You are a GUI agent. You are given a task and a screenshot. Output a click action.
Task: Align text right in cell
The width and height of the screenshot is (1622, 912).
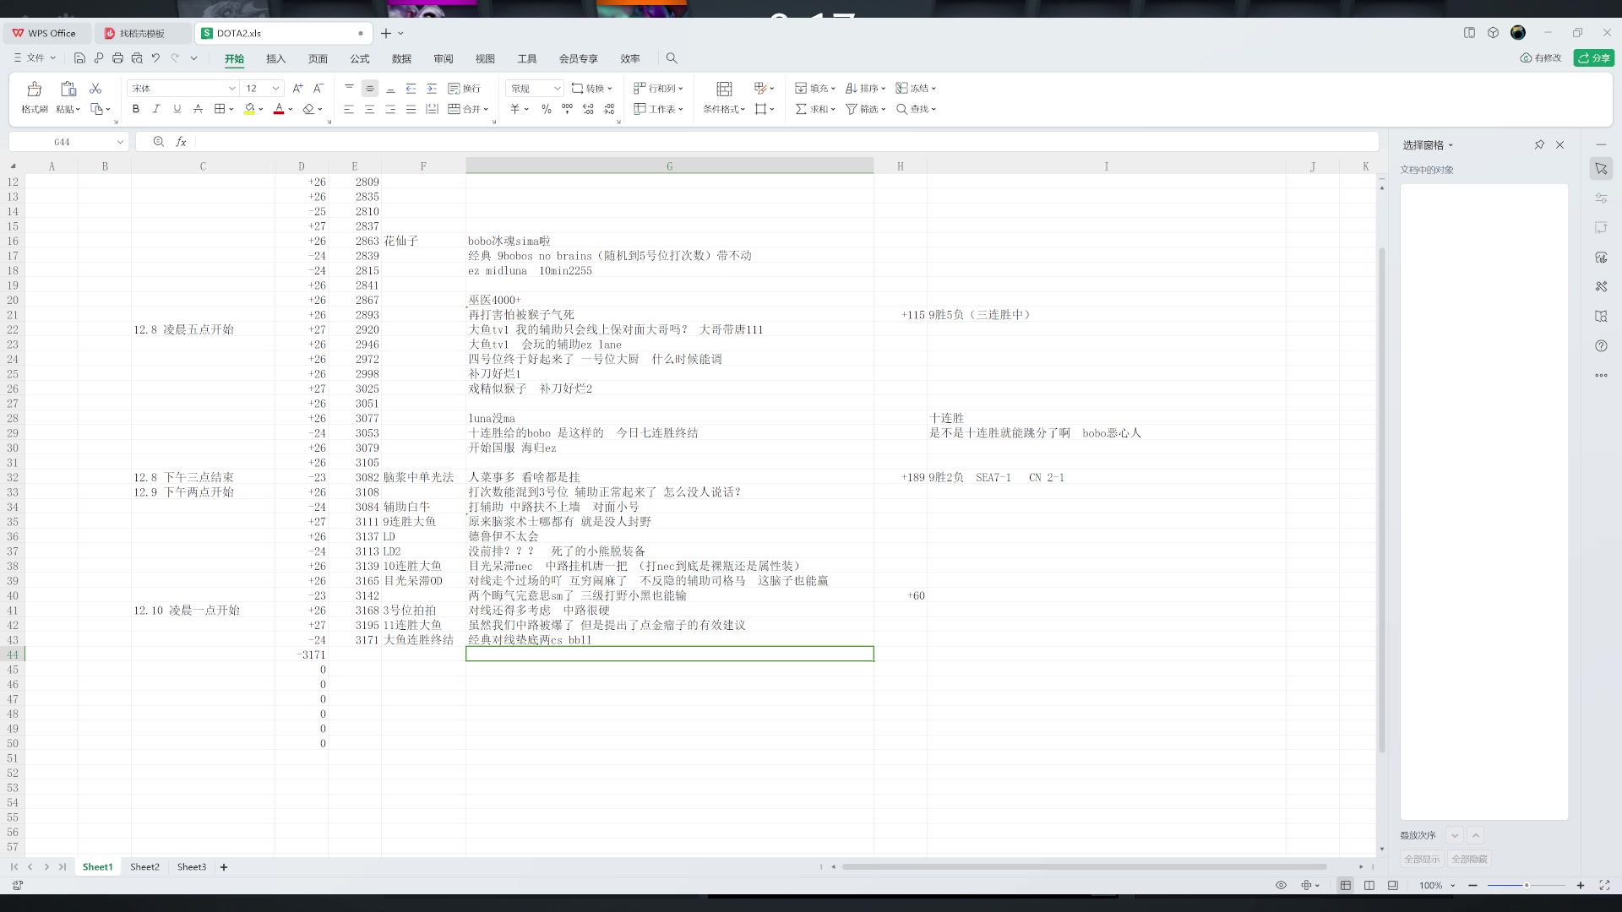pos(390,109)
